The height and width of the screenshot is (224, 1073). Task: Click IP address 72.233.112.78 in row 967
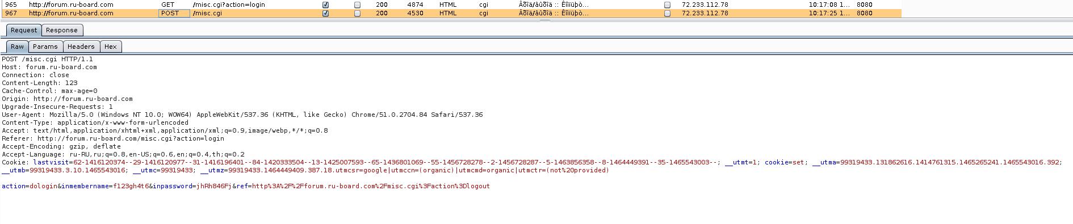[x=705, y=13]
